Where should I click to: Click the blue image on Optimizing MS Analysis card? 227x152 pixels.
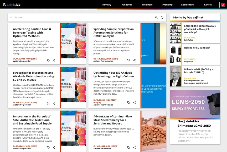pyautogui.click(x=154, y=87)
